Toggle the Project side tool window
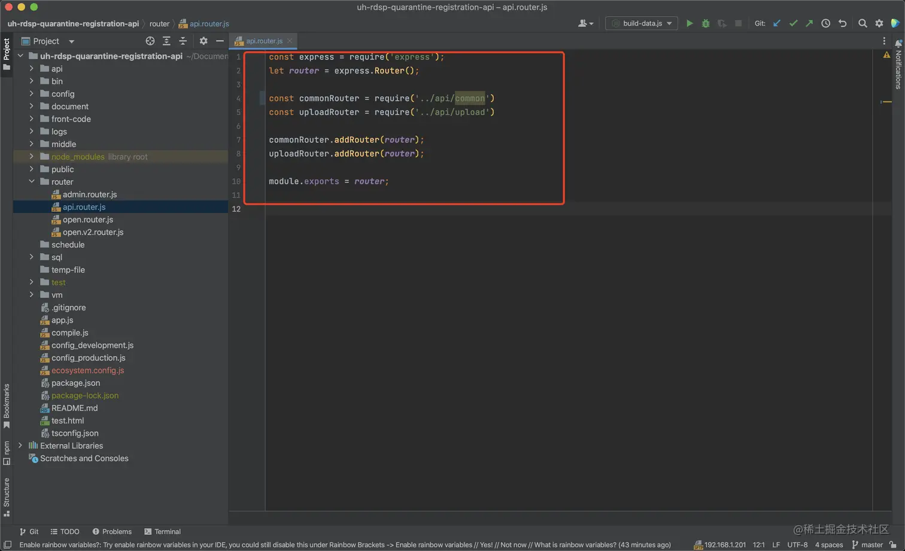 tap(7, 54)
